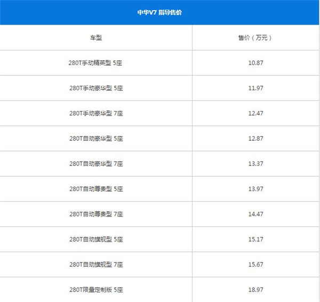This screenshot has height=302, width=320.
Task: Select the 280T自动豪华型 7座 row label
Action: point(96,164)
